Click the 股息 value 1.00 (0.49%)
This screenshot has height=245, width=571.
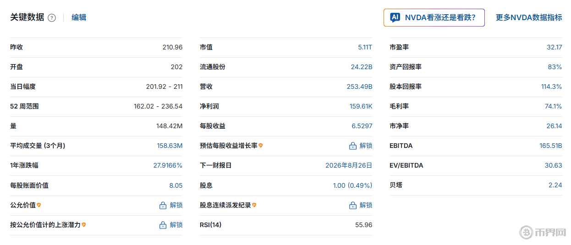pos(353,185)
